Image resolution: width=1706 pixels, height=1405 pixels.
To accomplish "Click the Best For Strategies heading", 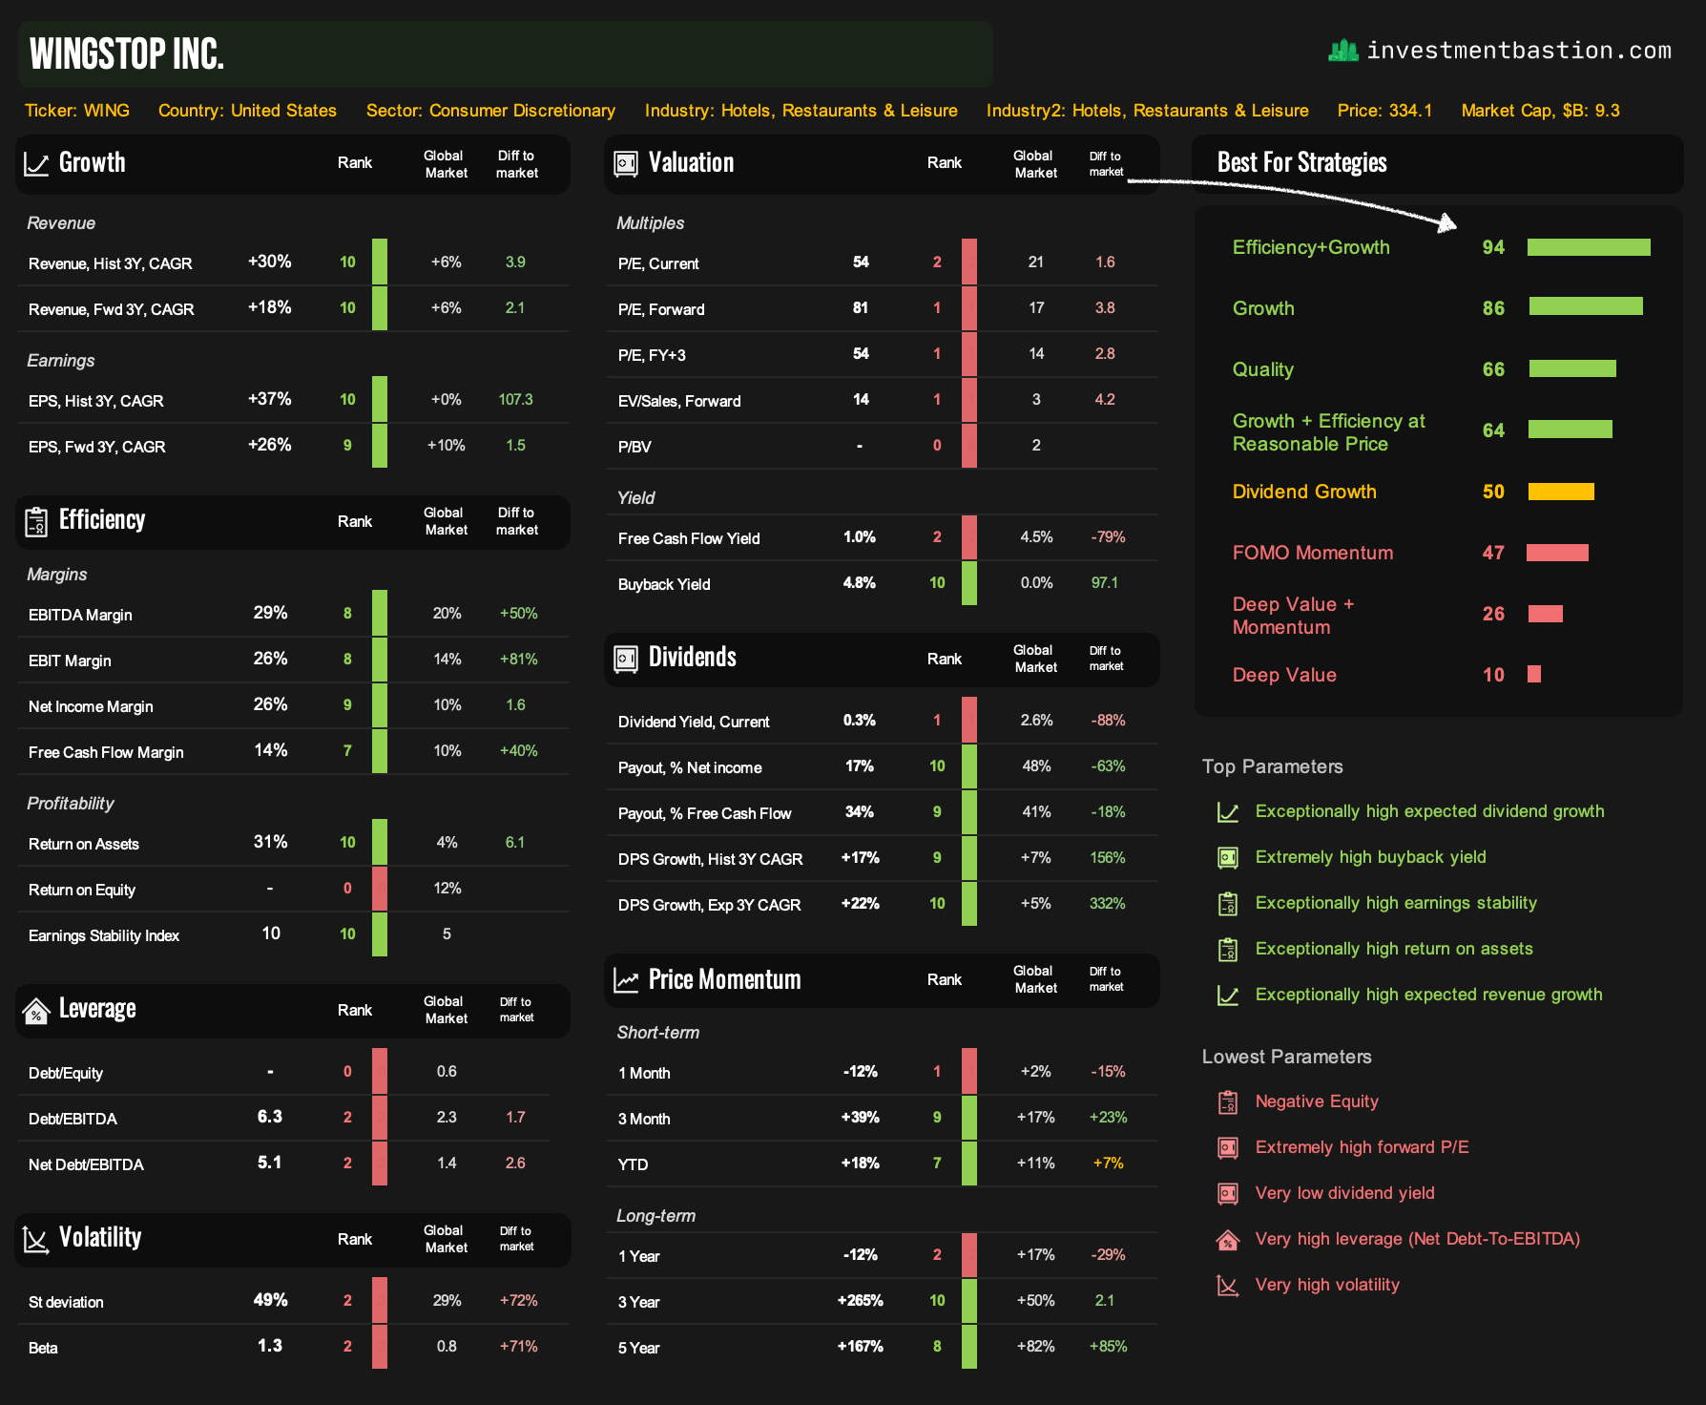I will pos(1302,163).
